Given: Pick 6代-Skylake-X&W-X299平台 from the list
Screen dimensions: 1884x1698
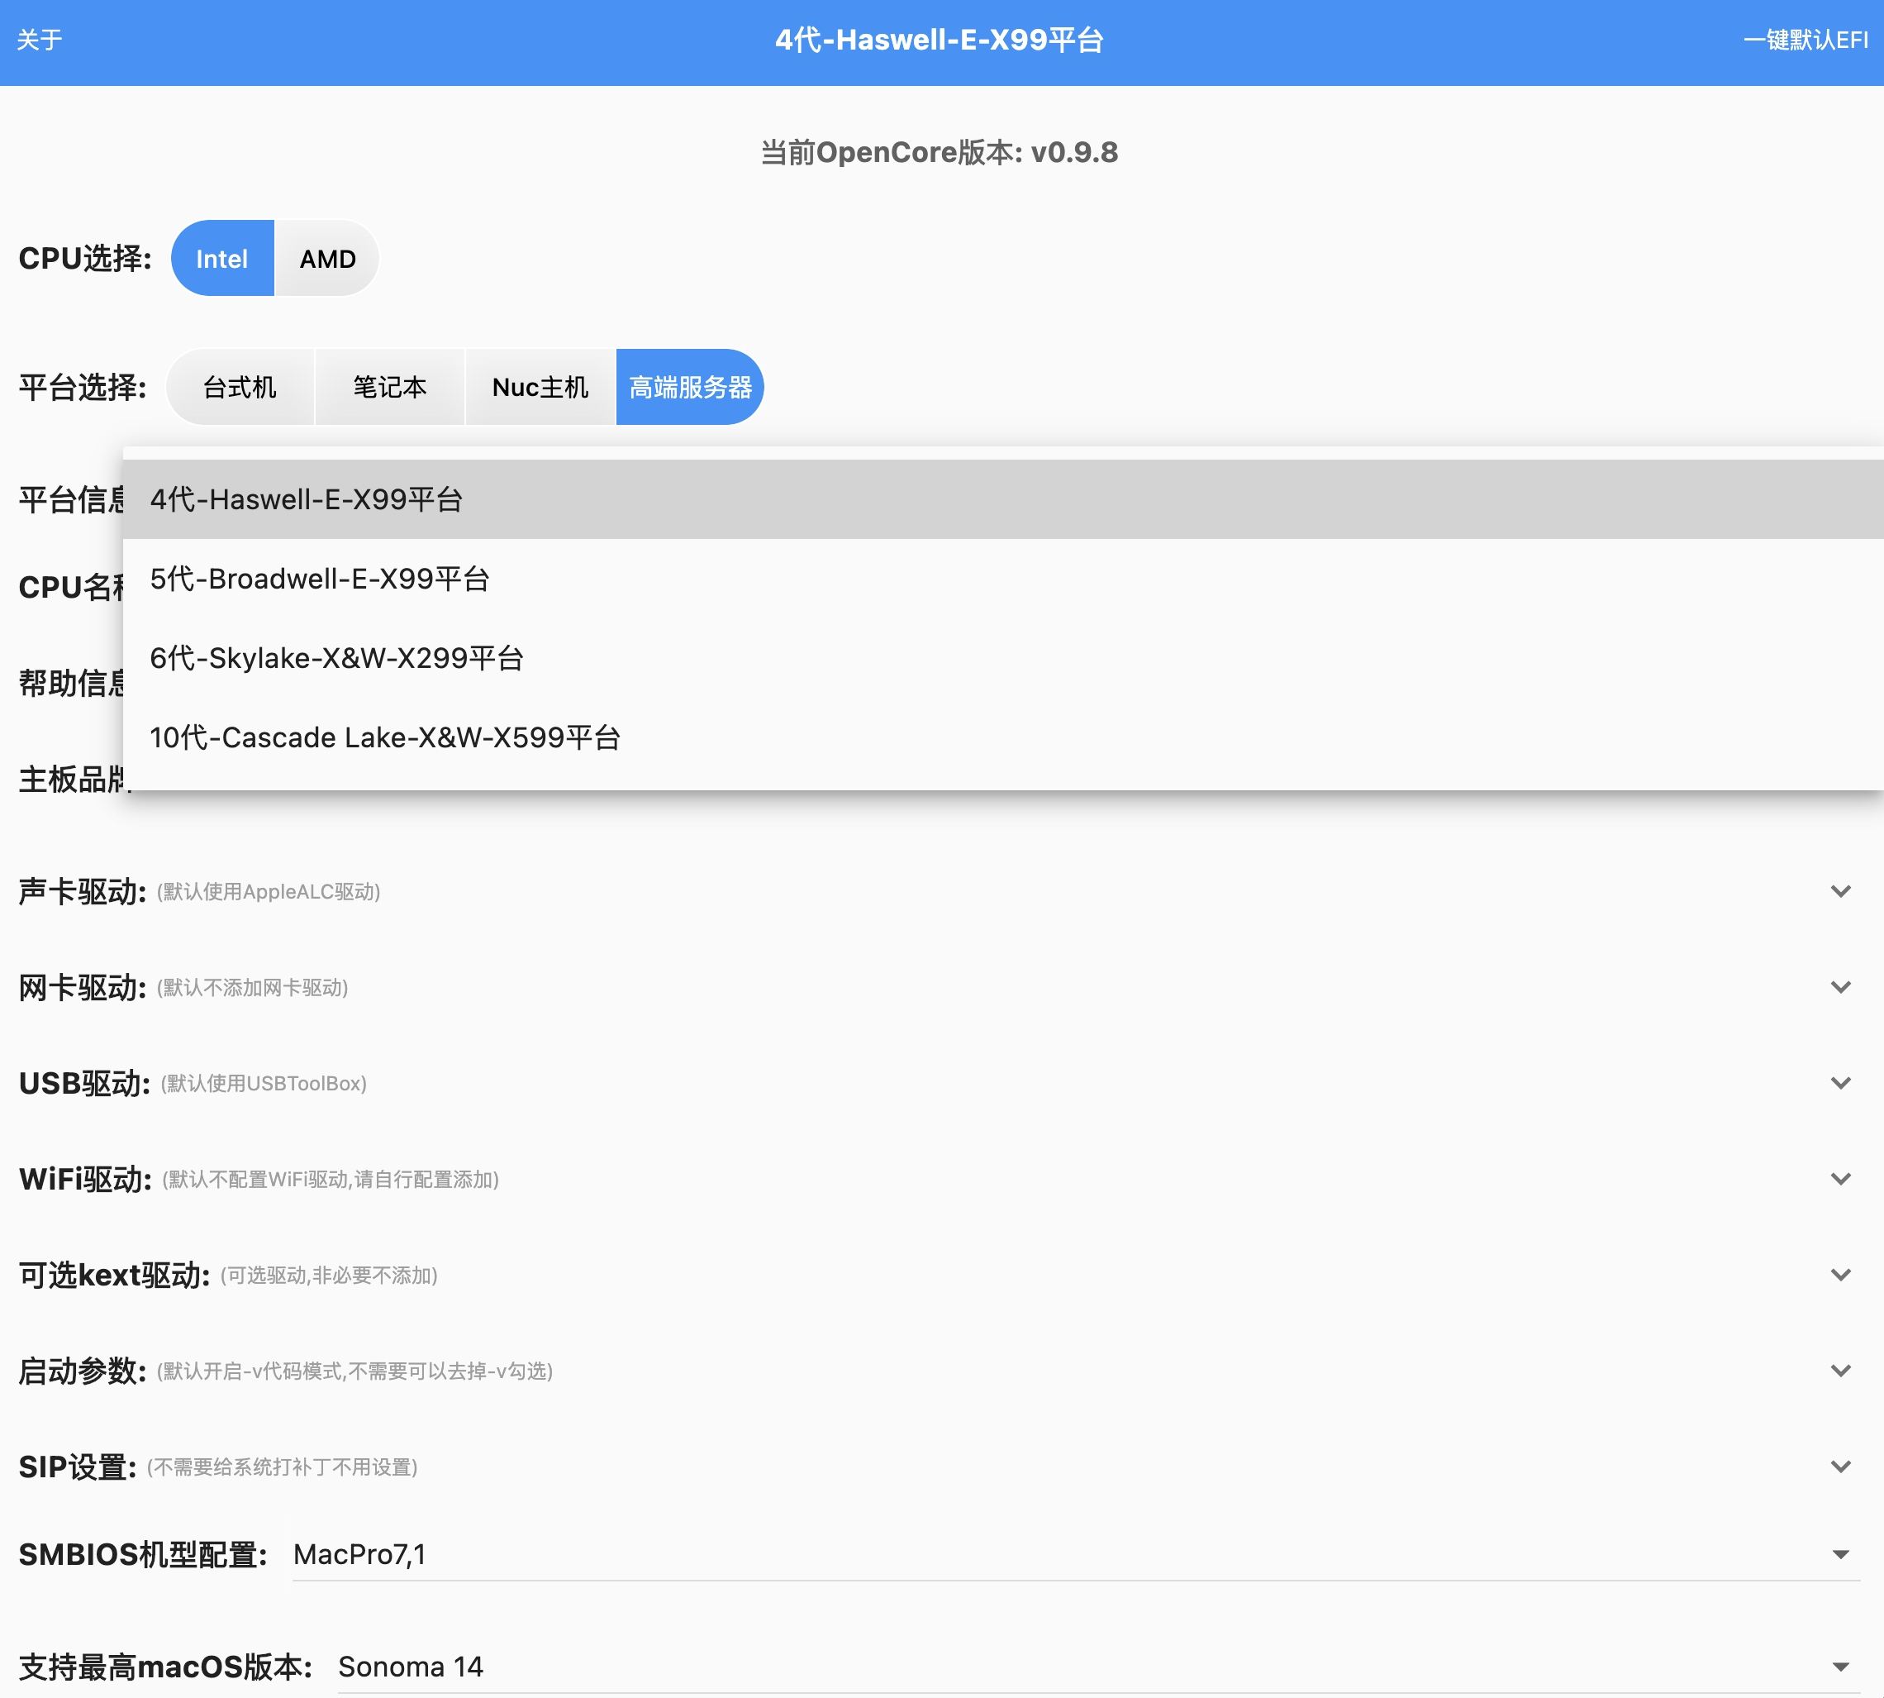Looking at the screenshot, I should tap(336, 658).
